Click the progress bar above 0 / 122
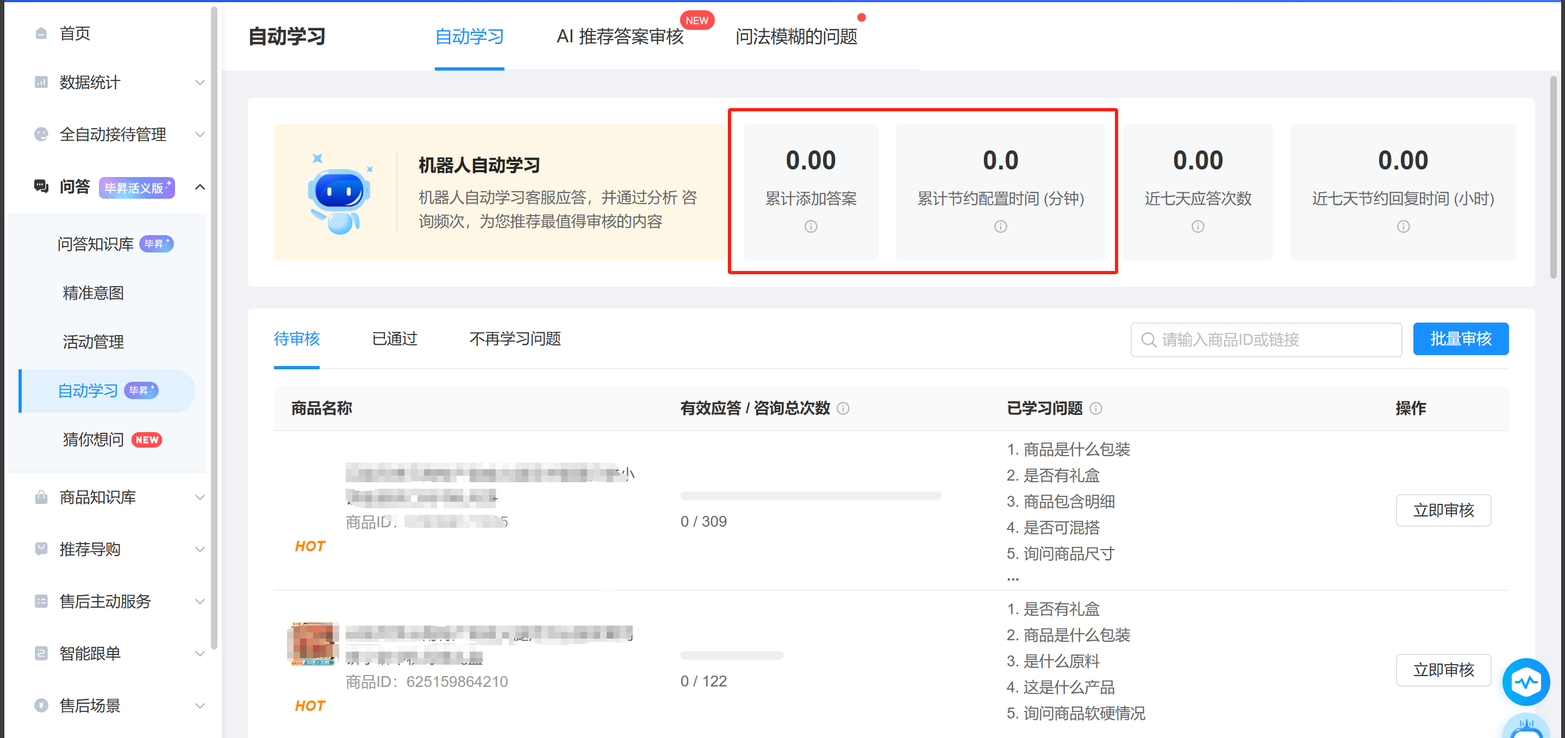Viewport: 1565px width, 738px height. [732, 655]
